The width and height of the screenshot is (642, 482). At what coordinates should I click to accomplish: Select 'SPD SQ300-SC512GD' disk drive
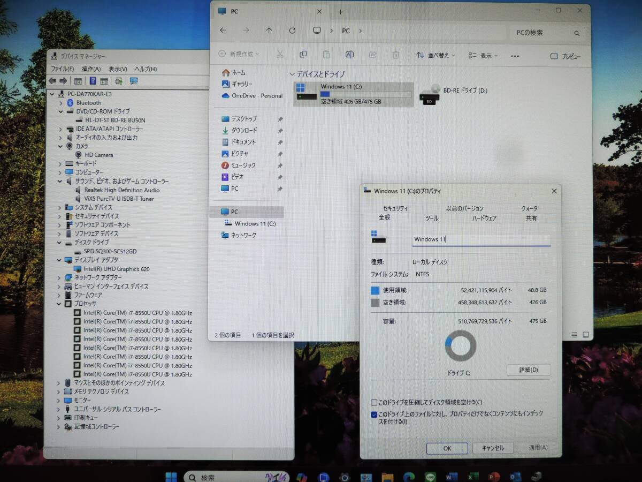(110, 251)
